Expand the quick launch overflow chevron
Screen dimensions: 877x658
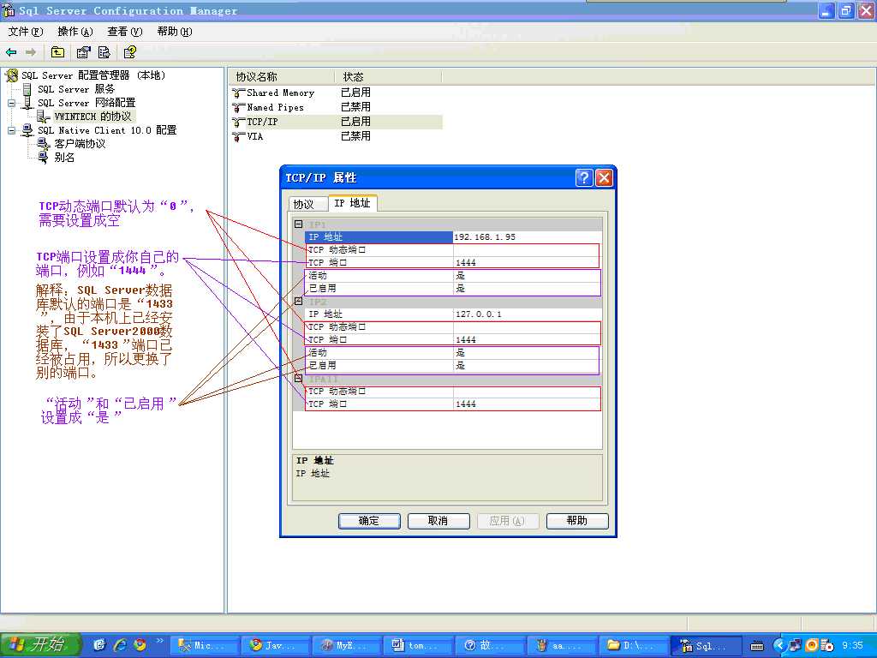click(x=159, y=641)
